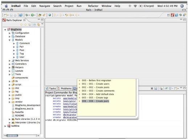Image resolution: width=188 pixels, height=139 pixels.
Task: Click the Collapse All icon in Rails Explorer
Action: [x=35, y=25]
